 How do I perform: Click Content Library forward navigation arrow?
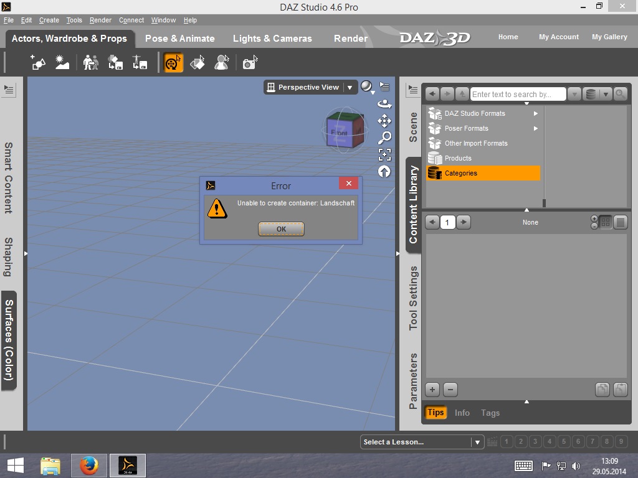(447, 94)
